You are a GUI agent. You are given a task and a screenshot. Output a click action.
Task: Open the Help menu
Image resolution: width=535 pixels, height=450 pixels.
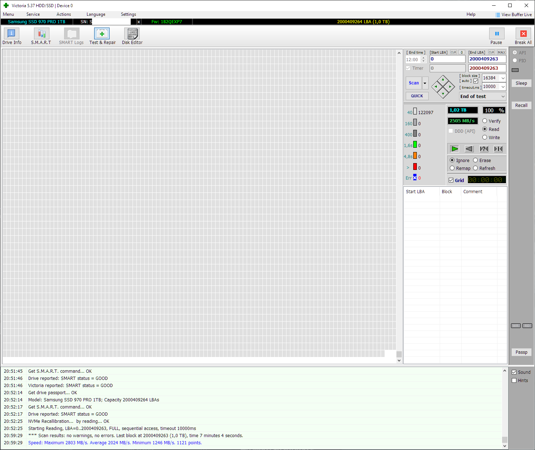point(471,14)
